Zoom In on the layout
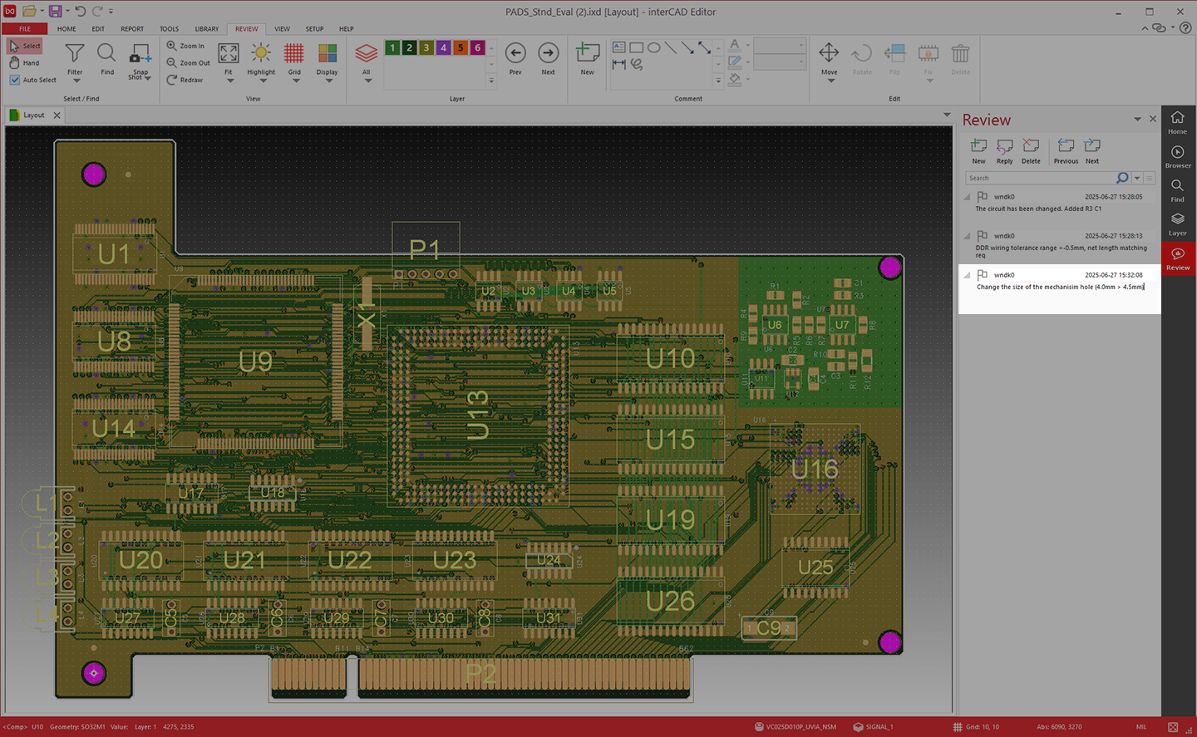Screen dimensions: 1197x737 (x=185, y=46)
